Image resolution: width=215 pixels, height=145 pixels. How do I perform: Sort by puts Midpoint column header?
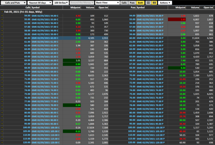[177, 8]
